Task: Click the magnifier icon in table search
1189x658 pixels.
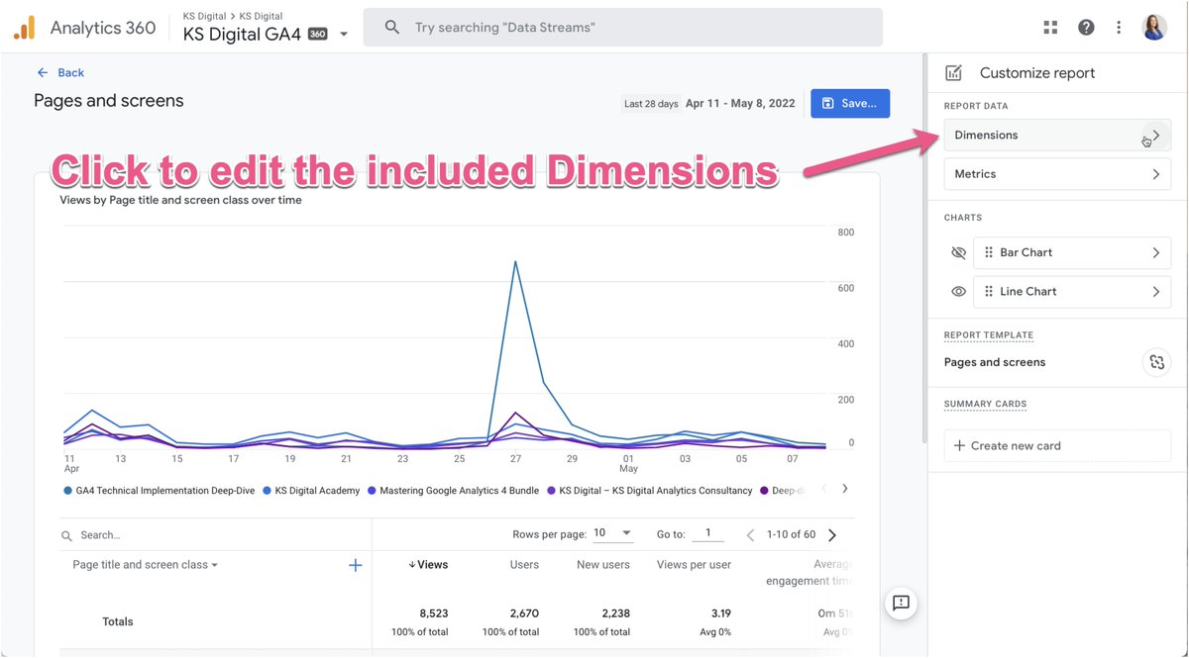Action: pyautogui.click(x=67, y=536)
